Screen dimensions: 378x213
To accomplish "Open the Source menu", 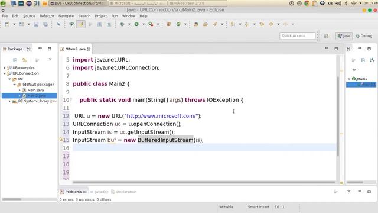I will (29, 16).
